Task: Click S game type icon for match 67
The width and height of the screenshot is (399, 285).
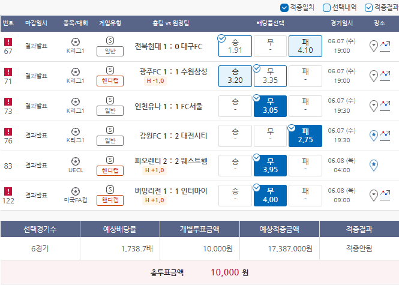Action: coord(110,40)
